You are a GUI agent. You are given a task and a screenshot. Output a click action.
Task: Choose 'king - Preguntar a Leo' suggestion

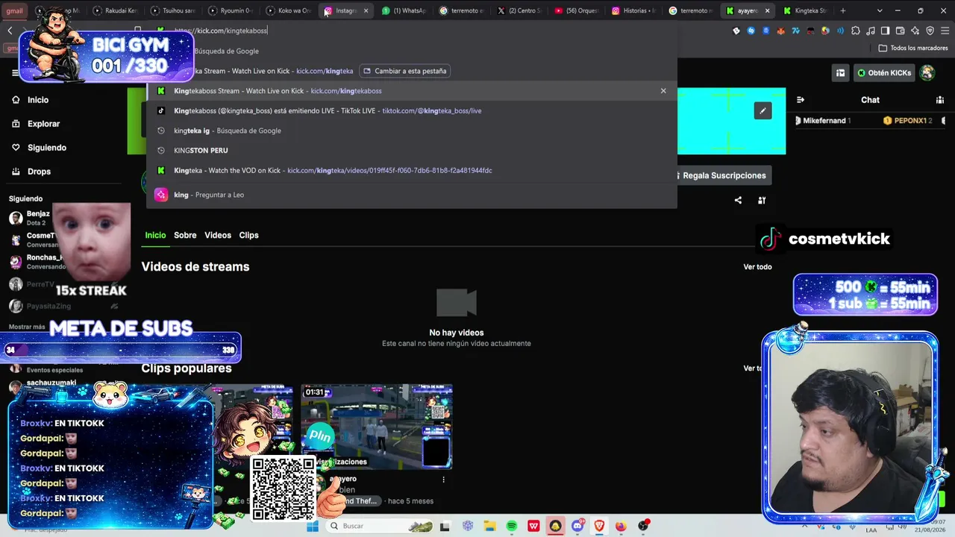point(412,195)
